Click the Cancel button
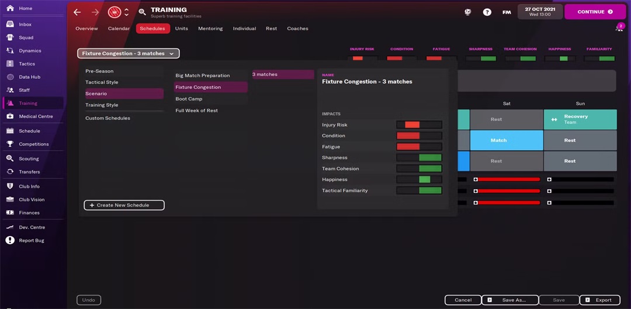The height and width of the screenshot is (309, 631). [463, 300]
